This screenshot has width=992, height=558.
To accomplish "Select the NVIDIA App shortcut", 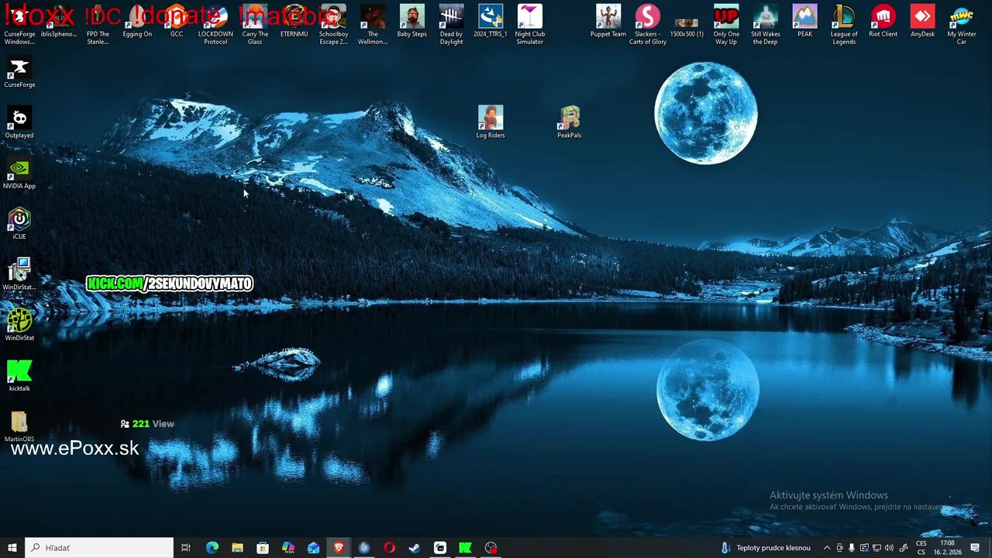I will [x=19, y=174].
